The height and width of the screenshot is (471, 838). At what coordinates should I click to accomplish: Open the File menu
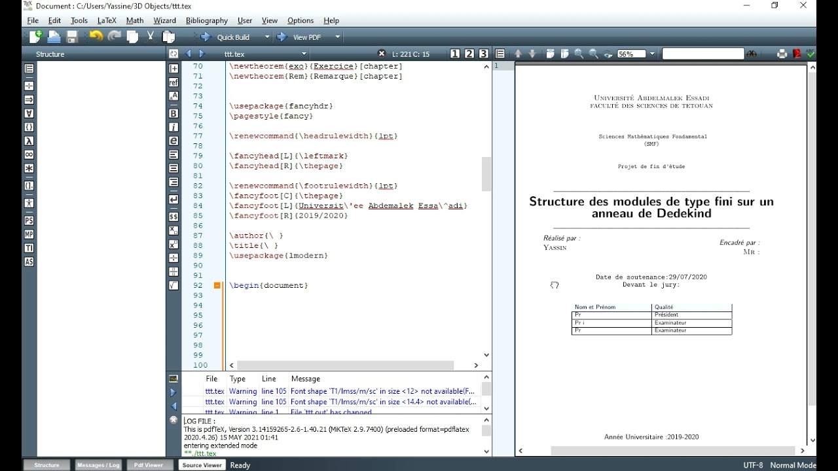pos(33,20)
